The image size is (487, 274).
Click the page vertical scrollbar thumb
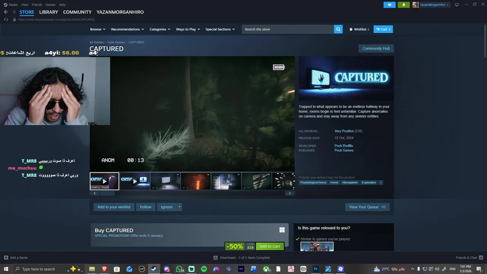(x=485, y=41)
